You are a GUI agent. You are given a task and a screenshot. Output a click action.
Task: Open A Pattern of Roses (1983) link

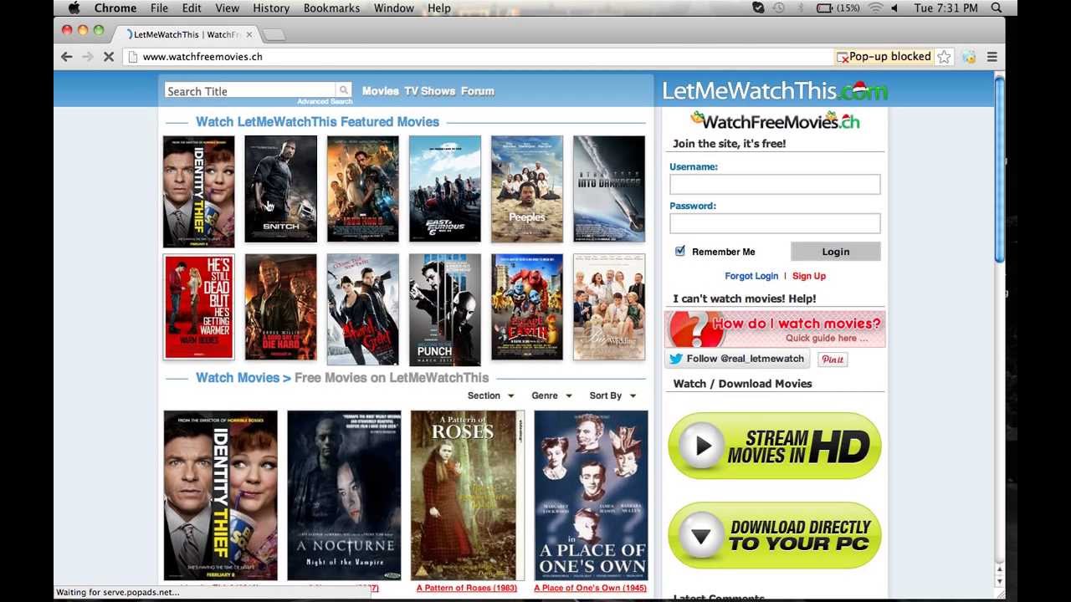tap(467, 588)
